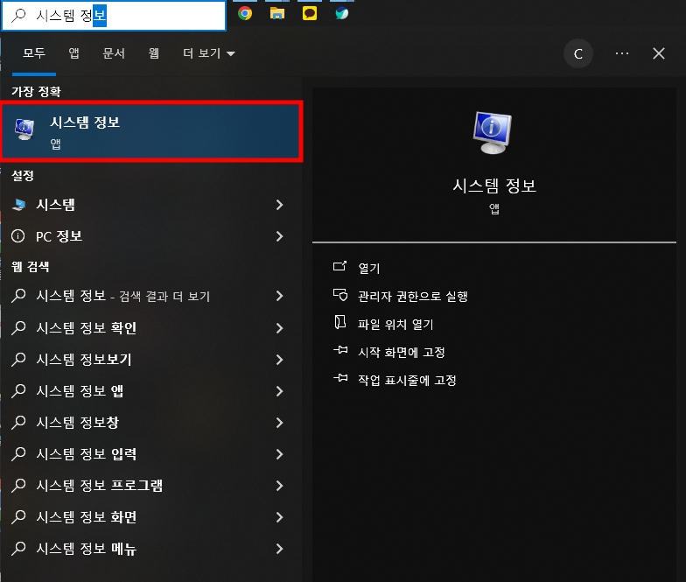
Task: Click the 시스템 정보 title in preview pane
Action: (493, 186)
